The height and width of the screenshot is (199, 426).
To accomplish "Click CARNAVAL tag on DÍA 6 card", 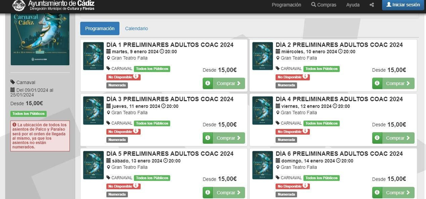I will pyautogui.click(x=289, y=178).
